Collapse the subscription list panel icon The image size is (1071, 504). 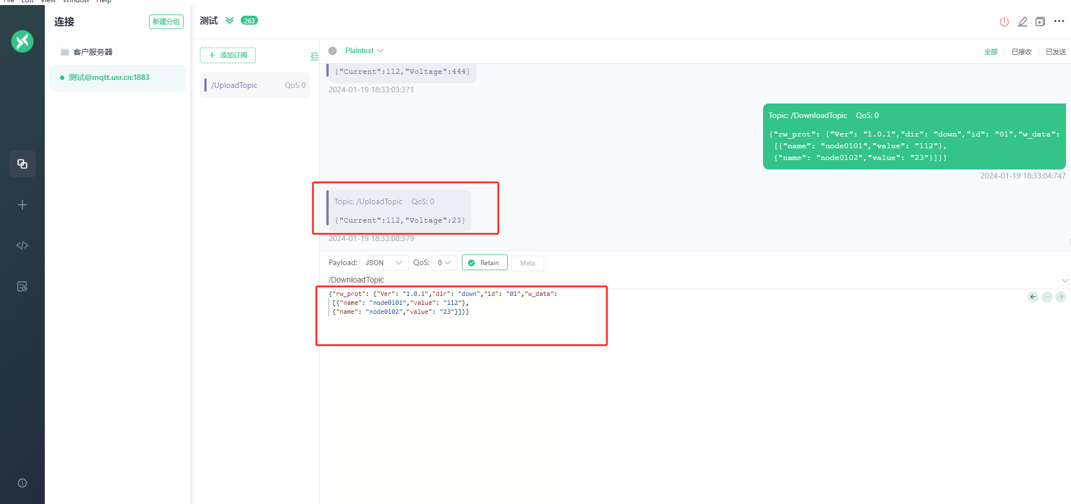(314, 56)
